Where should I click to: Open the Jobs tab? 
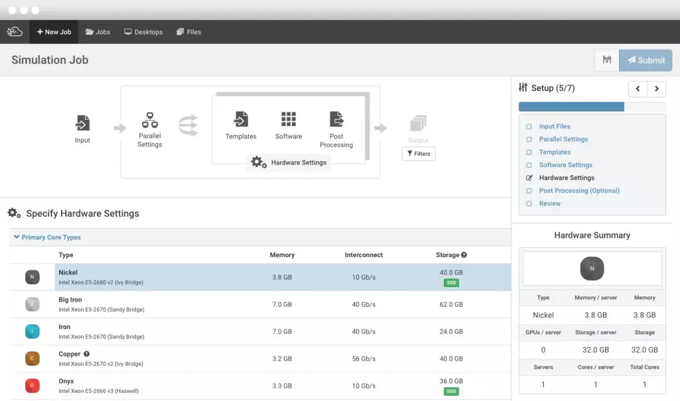pos(98,32)
